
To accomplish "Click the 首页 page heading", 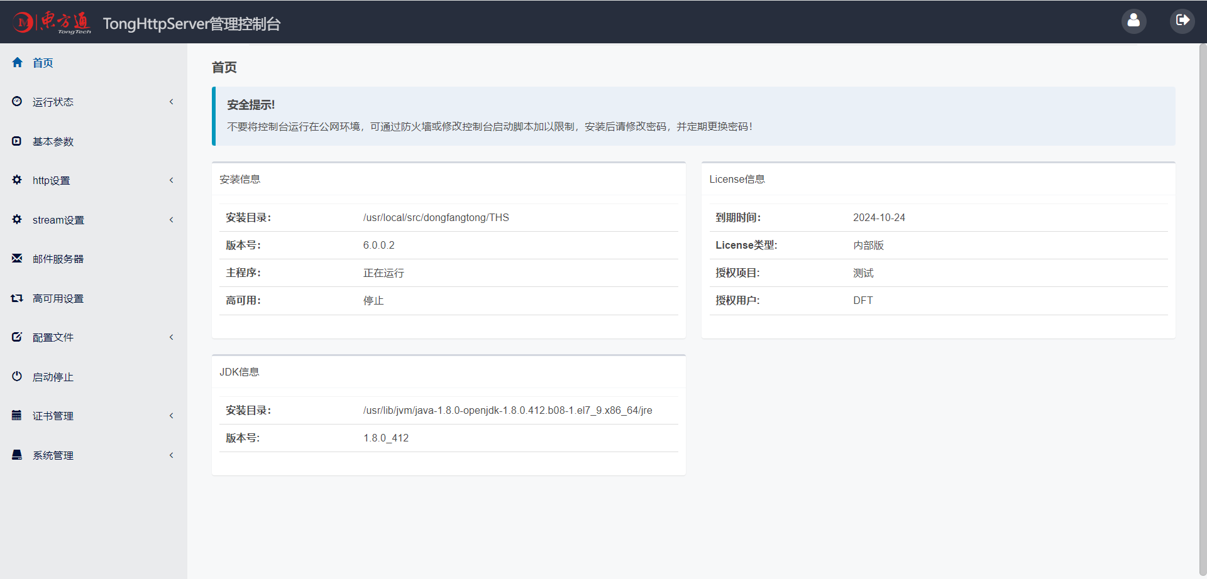I will click(224, 67).
